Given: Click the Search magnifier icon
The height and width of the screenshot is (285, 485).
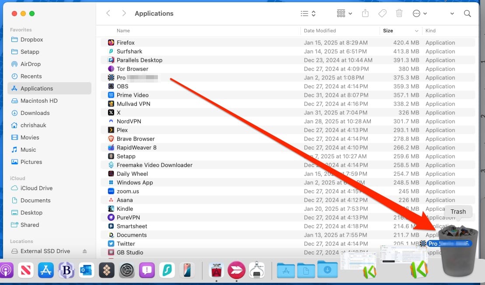Looking at the screenshot, I should tap(468, 14).
